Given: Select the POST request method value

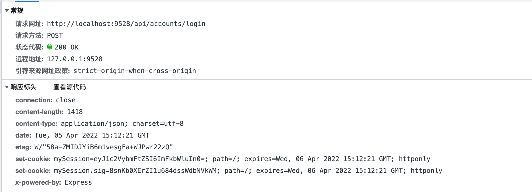Looking at the screenshot, I should (55, 35).
